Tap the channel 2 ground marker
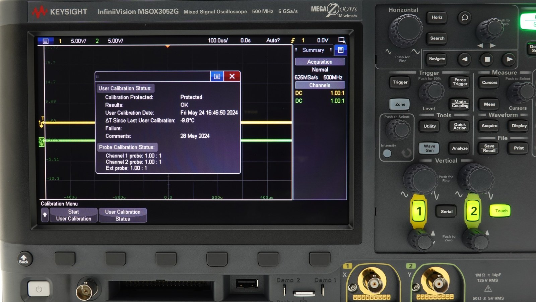Image resolution: width=536 pixels, height=302 pixels. pyautogui.click(x=42, y=142)
